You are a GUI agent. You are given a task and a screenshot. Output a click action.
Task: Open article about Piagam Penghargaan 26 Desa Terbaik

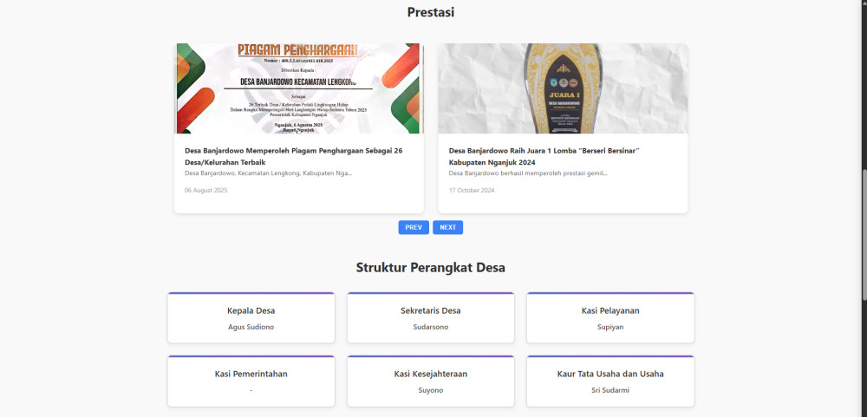294,157
